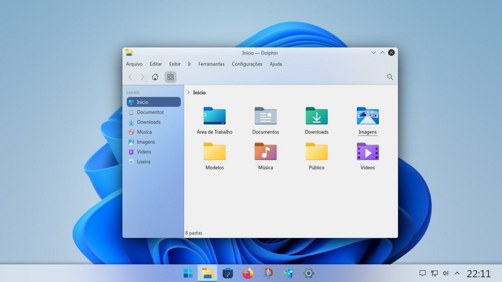Open system settings gear on the taskbar
The height and width of the screenshot is (282, 502).
coord(309,273)
